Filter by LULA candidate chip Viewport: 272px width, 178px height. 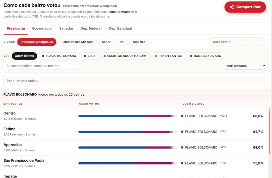point(90,56)
